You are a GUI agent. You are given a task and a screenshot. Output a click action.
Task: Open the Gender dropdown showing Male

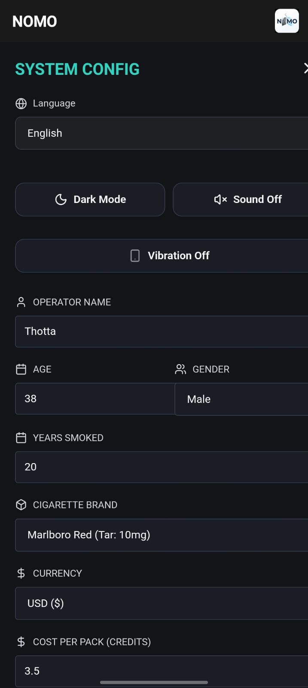coord(241,399)
